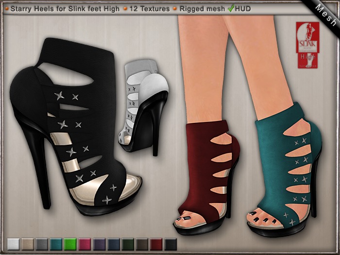Click the green HUD checkmark
This screenshot has height=255, width=340.
[x=231, y=8]
